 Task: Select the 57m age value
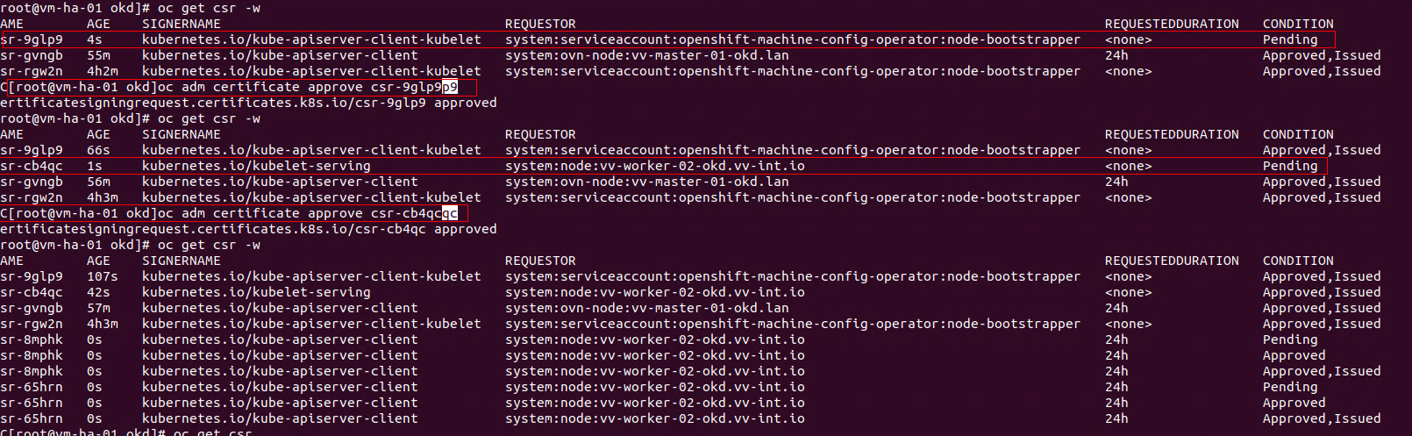pos(98,308)
